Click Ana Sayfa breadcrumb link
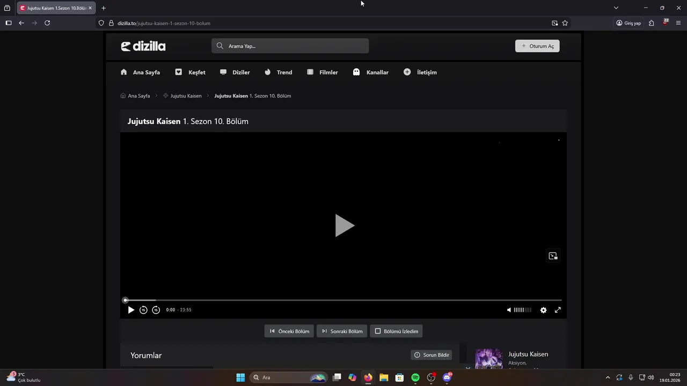This screenshot has height=386, width=687. pos(135,96)
